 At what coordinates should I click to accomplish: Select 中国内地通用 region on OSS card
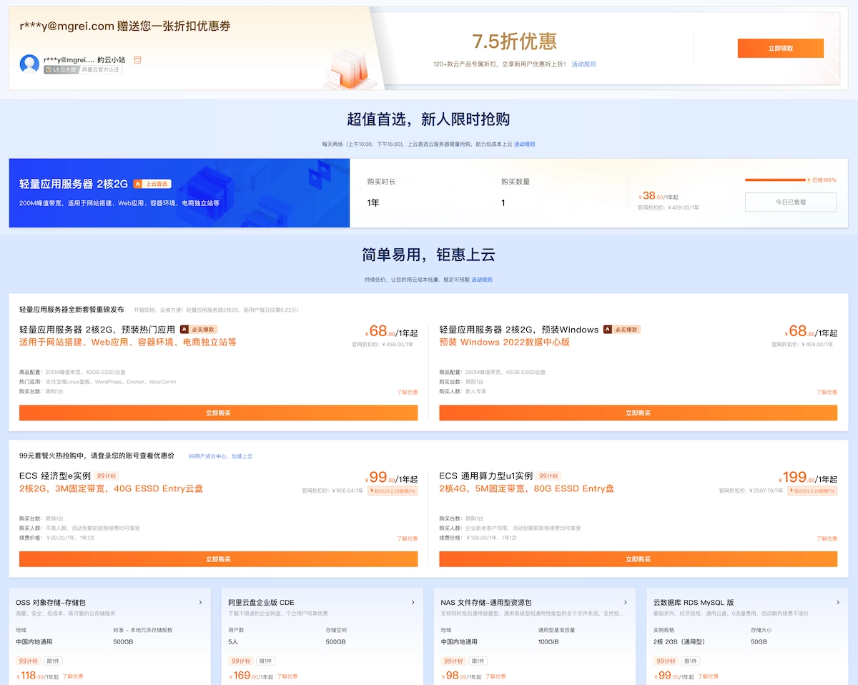34,642
